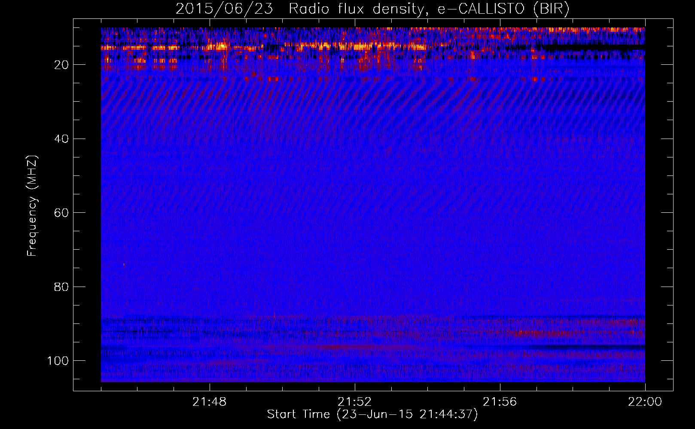Click the 21:56 time tick label
The image size is (695, 429).
pyautogui.click(x=500, y=402)
